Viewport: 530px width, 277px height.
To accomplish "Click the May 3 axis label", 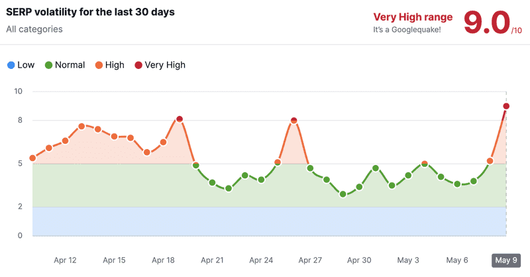I will click(408, 260).
